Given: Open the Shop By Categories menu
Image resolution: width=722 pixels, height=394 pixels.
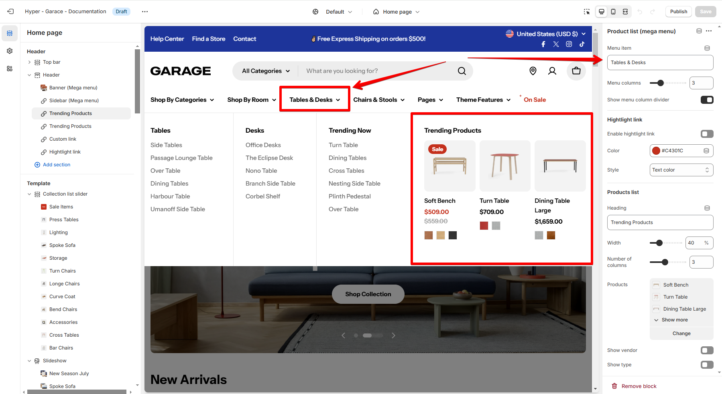Looking at the screenshot, I should coord(182,100).
